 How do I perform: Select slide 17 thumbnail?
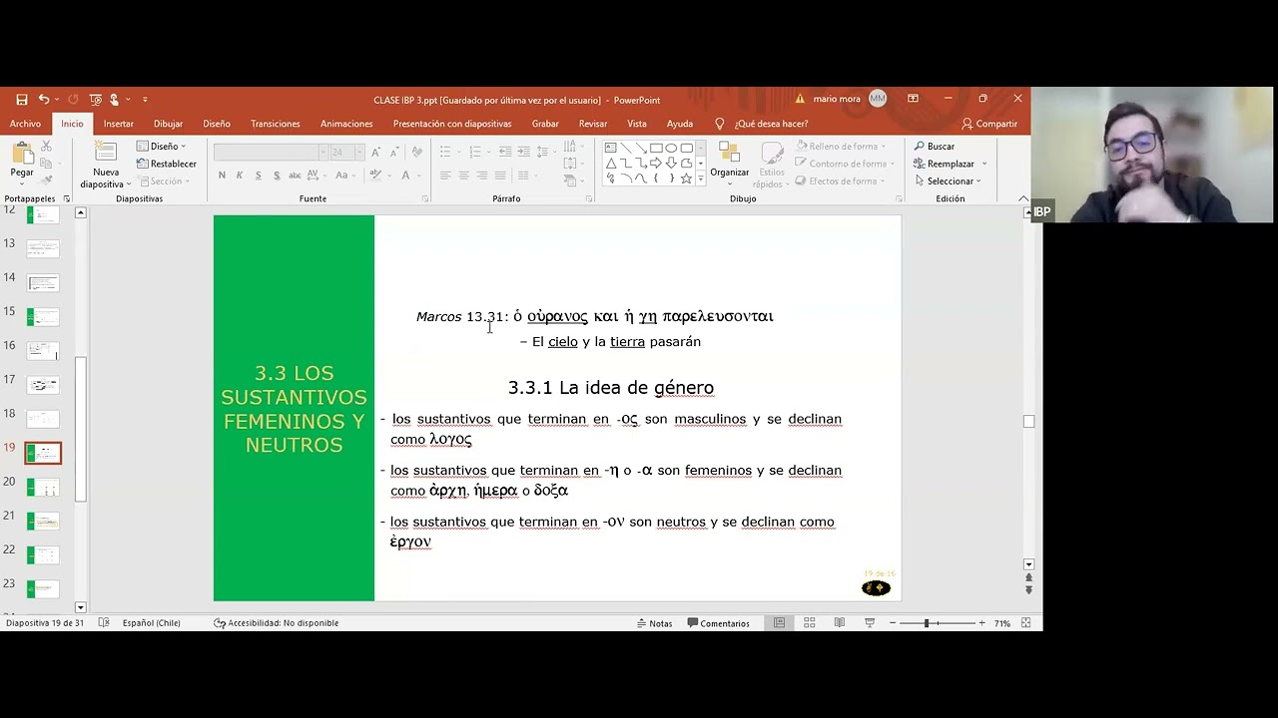pos(43,385)
